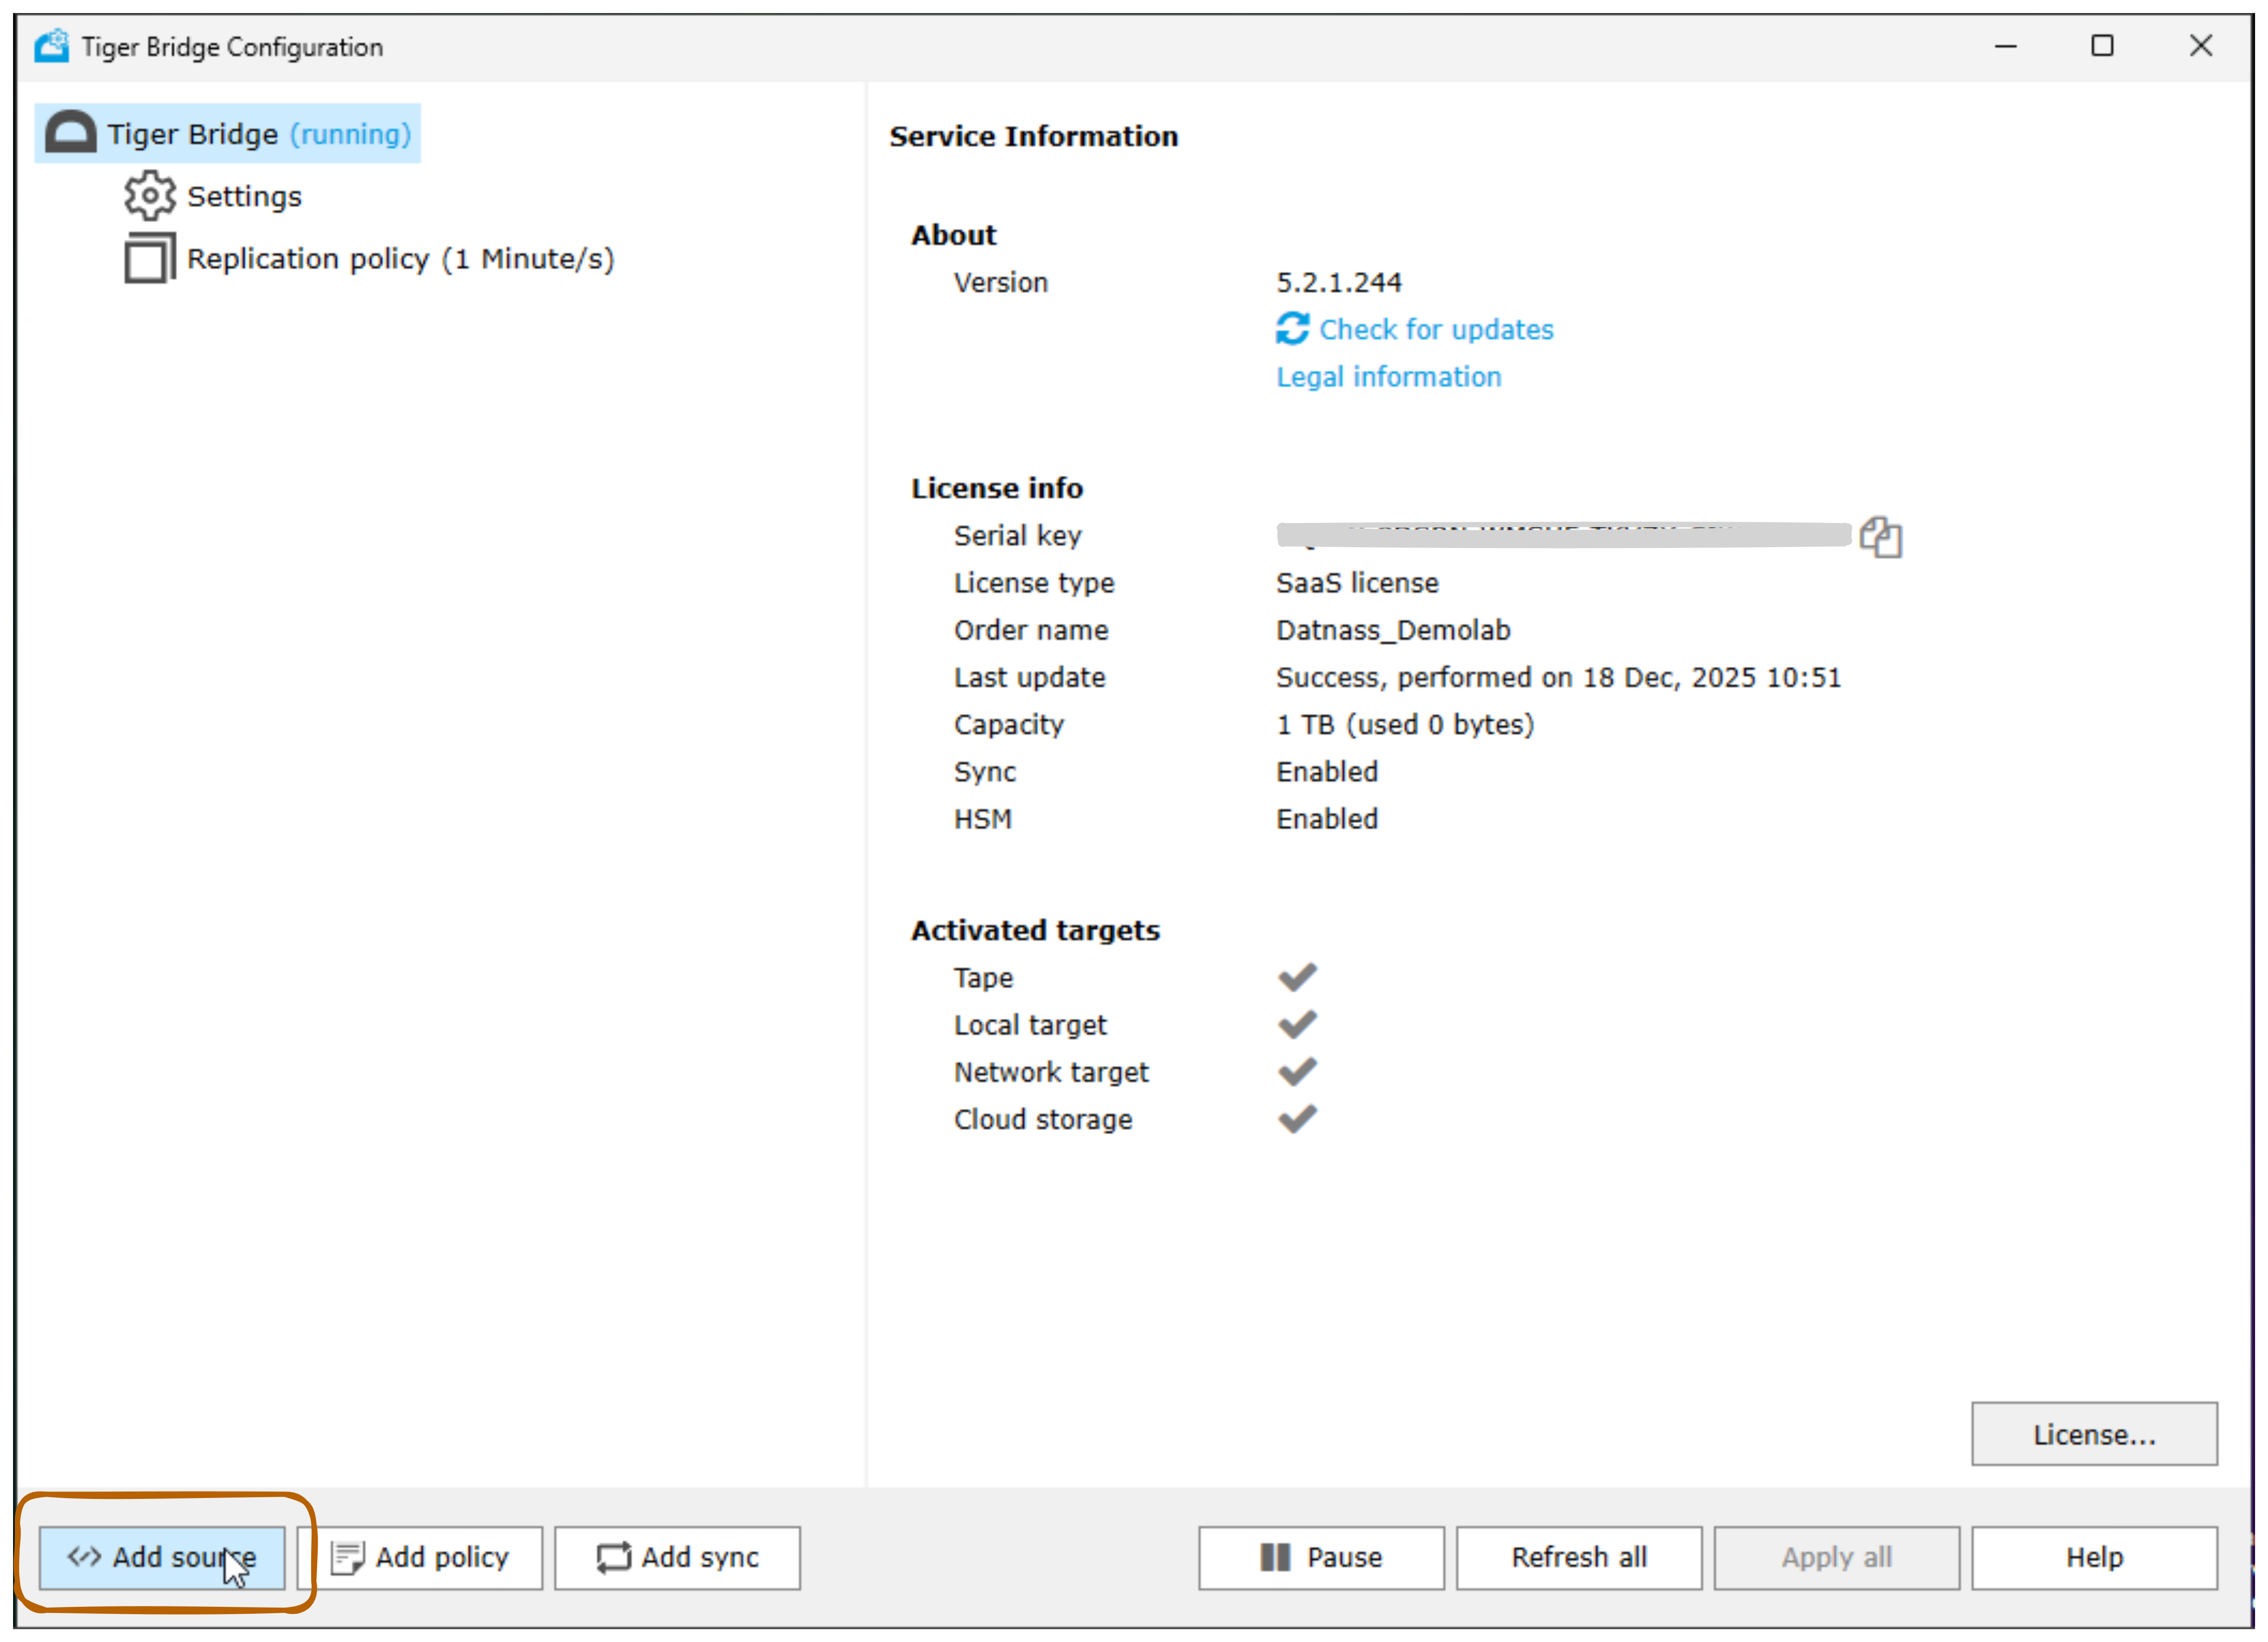Screen dimensions: 2268x1642
Task: Open the License... dialog button
Action: (2093, 1434)
